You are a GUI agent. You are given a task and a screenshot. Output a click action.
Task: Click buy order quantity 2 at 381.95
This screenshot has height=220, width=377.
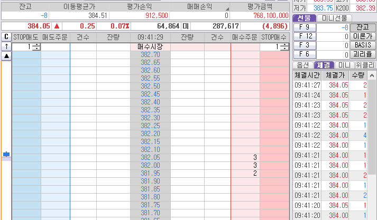click(x=245, y=174)
